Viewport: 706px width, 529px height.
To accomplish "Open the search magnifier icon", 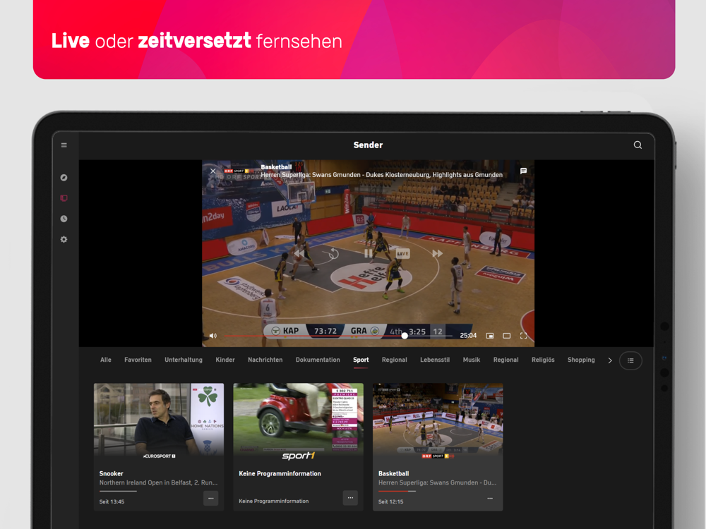I will (x=638, y=145).
